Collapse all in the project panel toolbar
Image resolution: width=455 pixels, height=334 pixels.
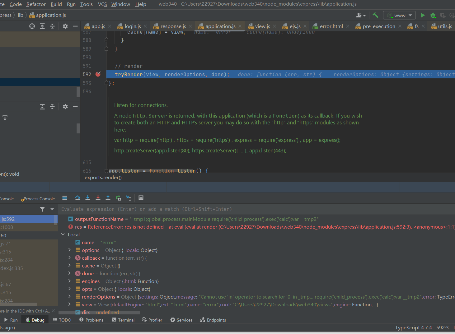click(x=52, y=26)
